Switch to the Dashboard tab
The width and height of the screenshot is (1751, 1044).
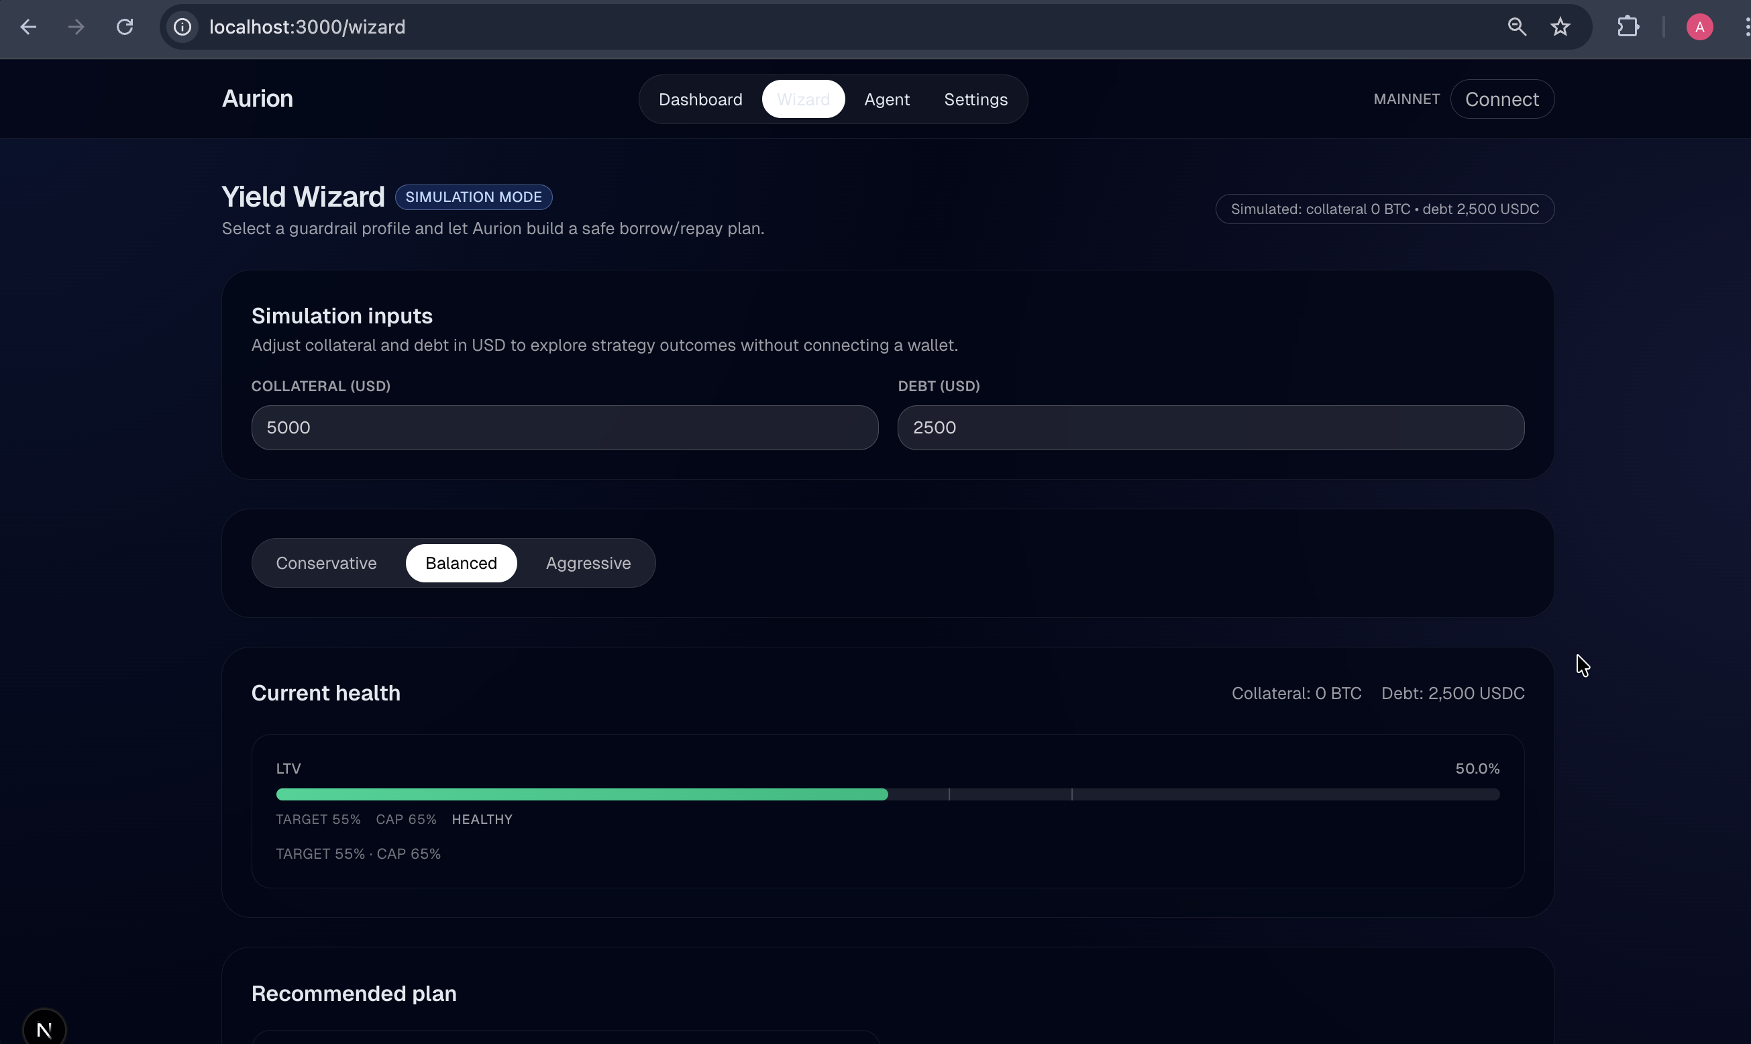click(x=700, y=99)
